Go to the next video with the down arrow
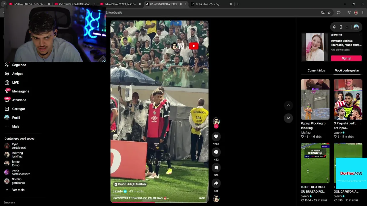Image resolution: width=367 pixels, height=206 pixels. [288, 118]
